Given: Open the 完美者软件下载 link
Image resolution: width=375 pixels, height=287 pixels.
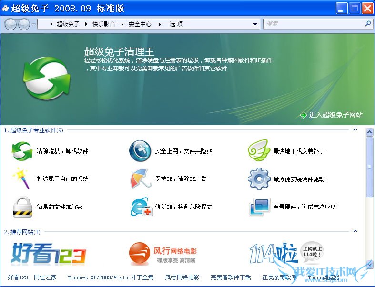Looking at the screenshot, I should (x=231, y=277).
